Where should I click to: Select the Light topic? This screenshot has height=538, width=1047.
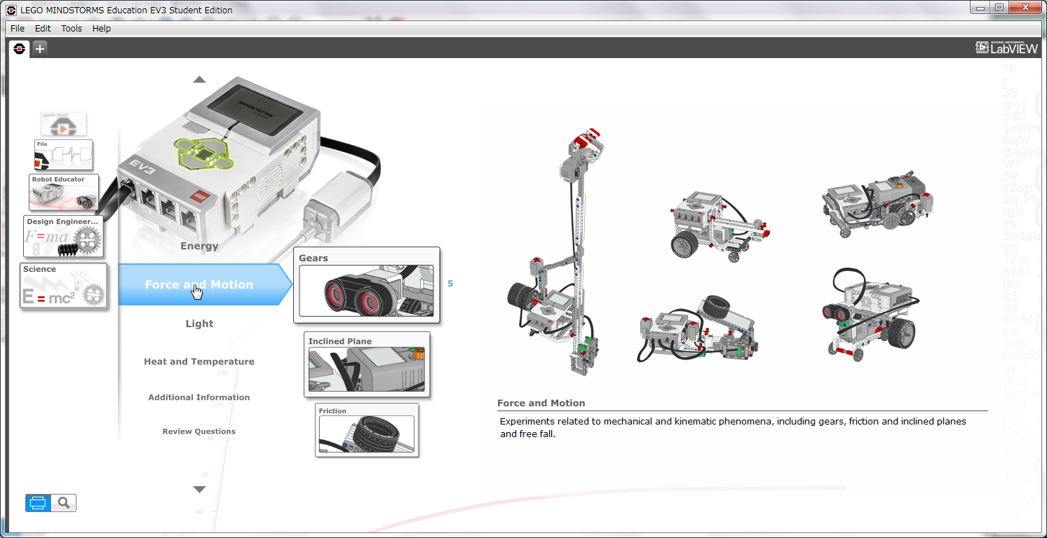click(x=199, y=324)
